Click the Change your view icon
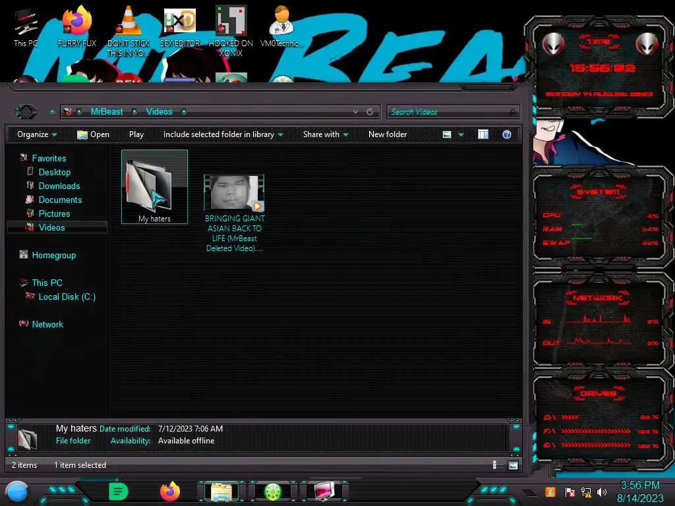 tap(447, 134)
